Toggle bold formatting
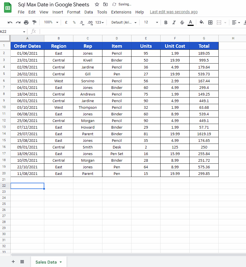The height and width of the screenshot is (267, 246). point(166,22)
